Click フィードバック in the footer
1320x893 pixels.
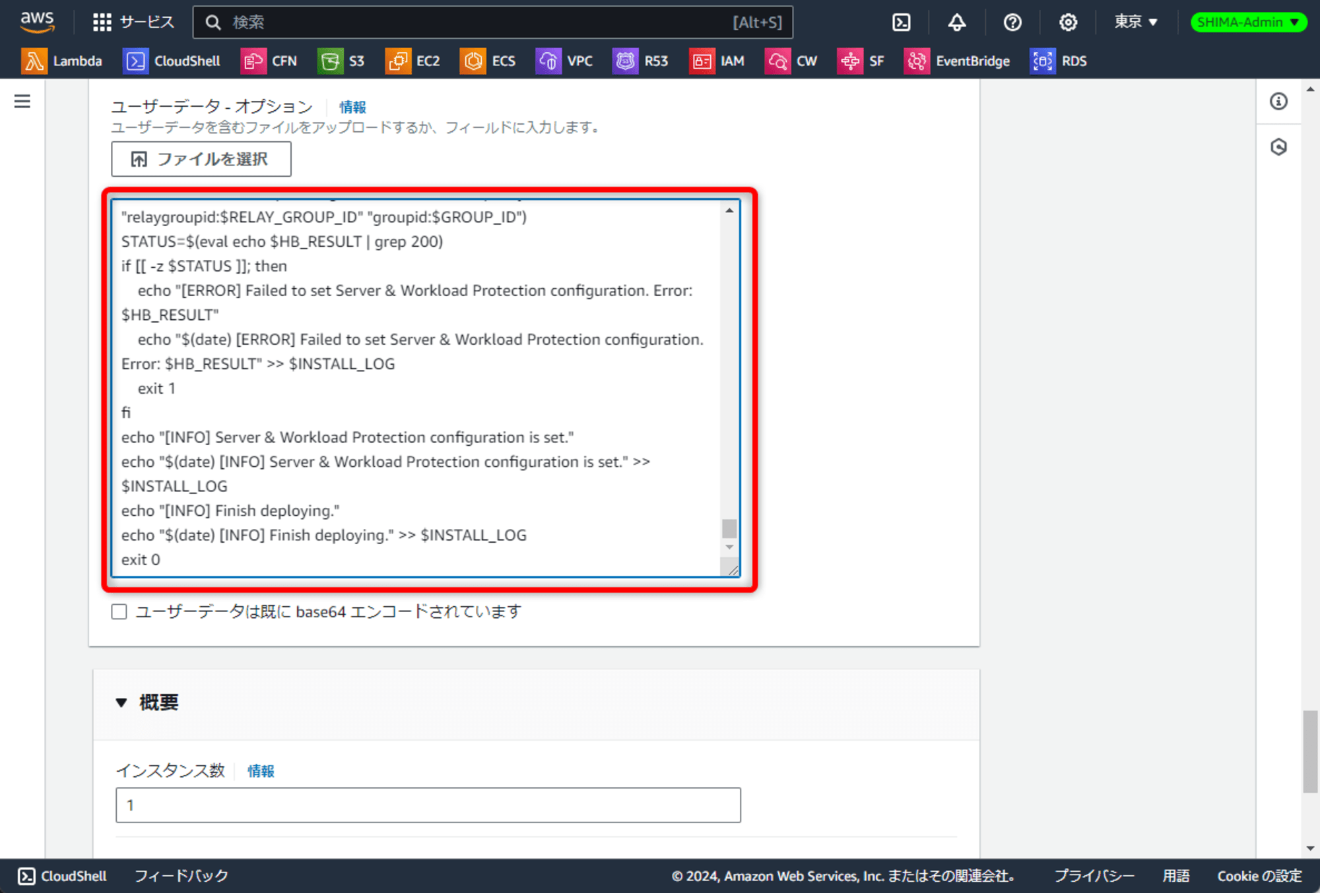181,877
